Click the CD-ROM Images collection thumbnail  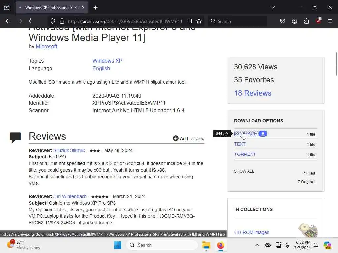[x=308, y=230]
